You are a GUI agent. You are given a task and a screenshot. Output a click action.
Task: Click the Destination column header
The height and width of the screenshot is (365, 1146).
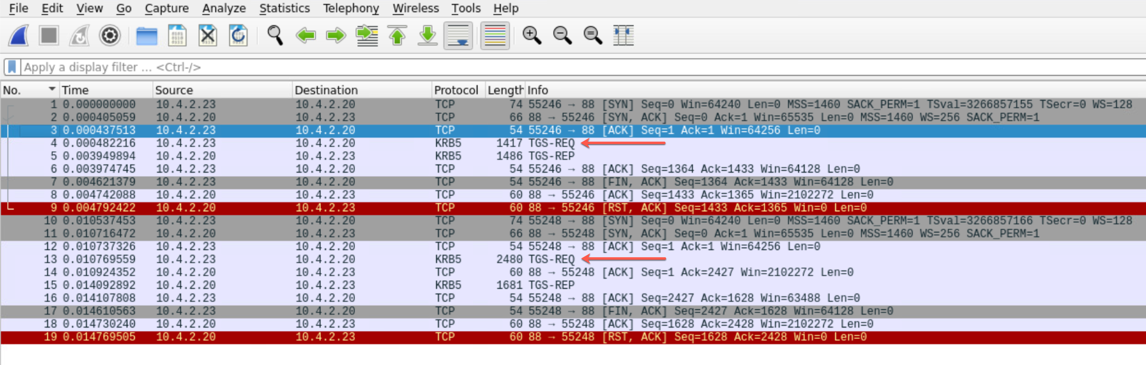pyautogui.click(x=326, y=90)
